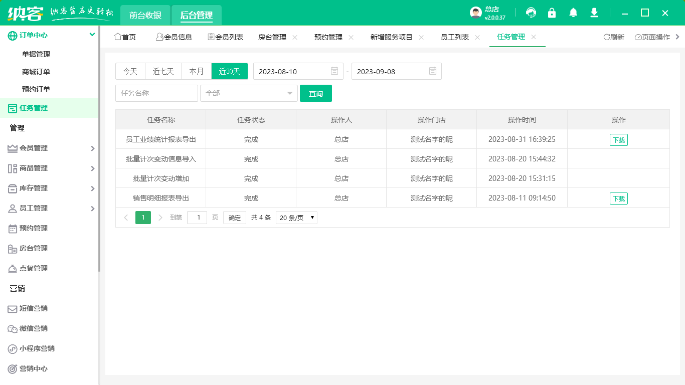Screen dimensions: 685x385
Task: Open the 全部 task status dropdown
Action: point(249,93)
